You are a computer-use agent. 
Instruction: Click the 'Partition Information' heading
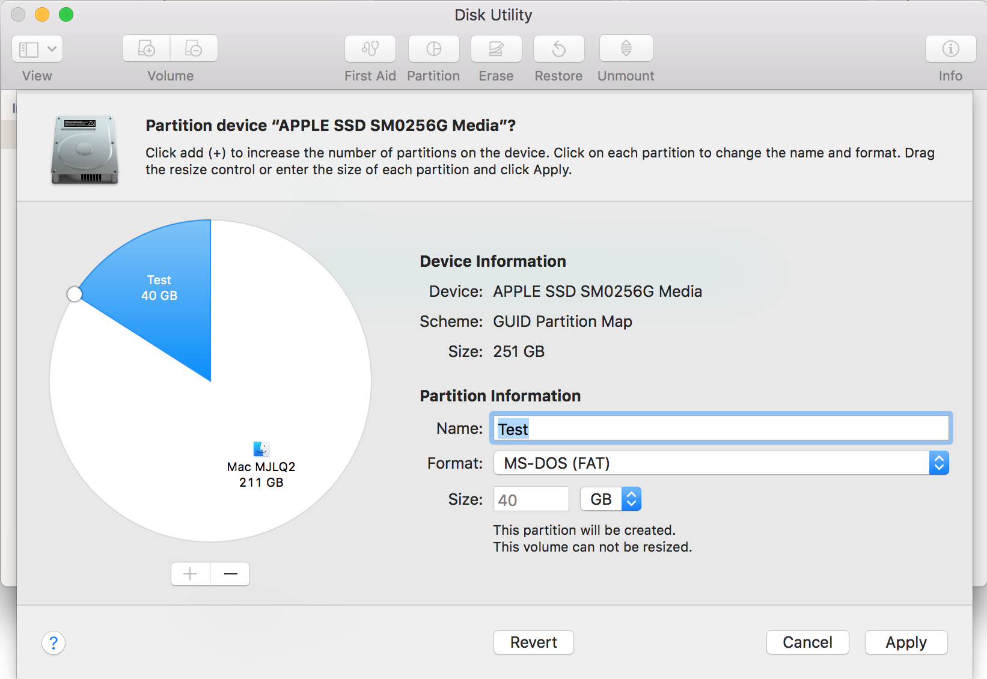500,396
